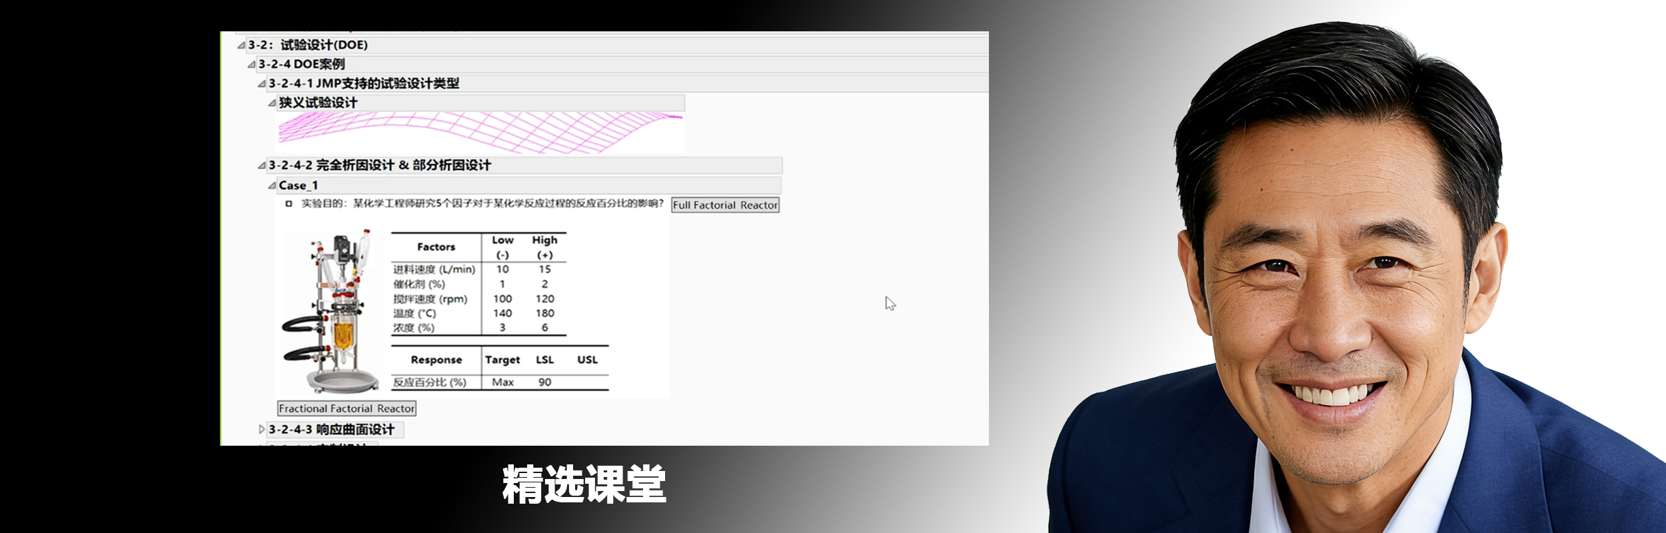Collapse the 3-2: 试验设计(DOE) outline section
Screen dimensions: 1666x533
(241, 45)
